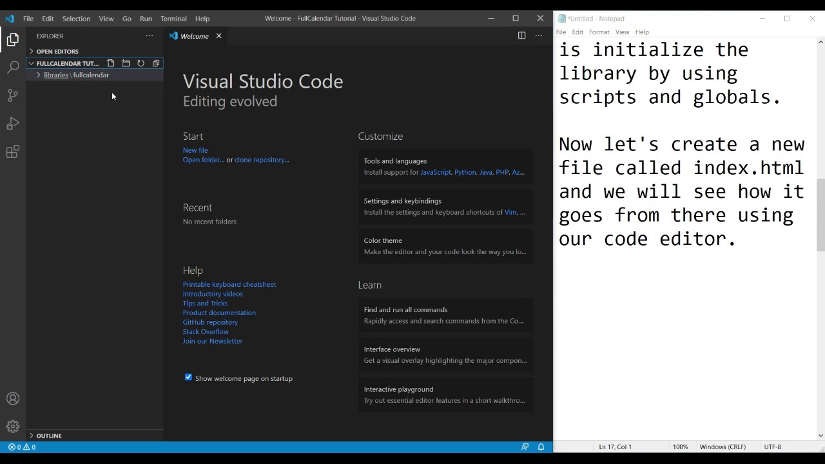
Task: Open the Accounts icon in activity bar
Action: [13, 399]
